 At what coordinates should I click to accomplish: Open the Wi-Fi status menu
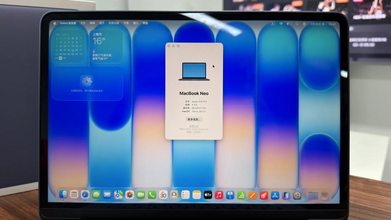pos(281,24)
